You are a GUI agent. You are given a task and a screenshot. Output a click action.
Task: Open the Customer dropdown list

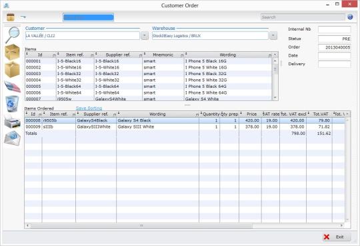pos(145,36)
